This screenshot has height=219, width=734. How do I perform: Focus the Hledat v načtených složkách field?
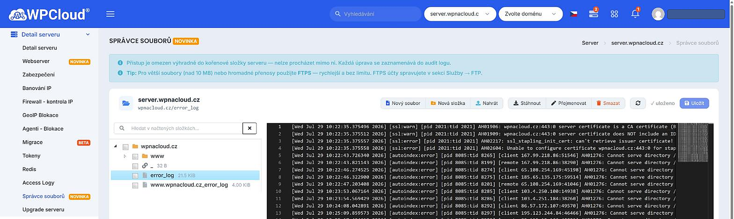[x=178, y=128]
